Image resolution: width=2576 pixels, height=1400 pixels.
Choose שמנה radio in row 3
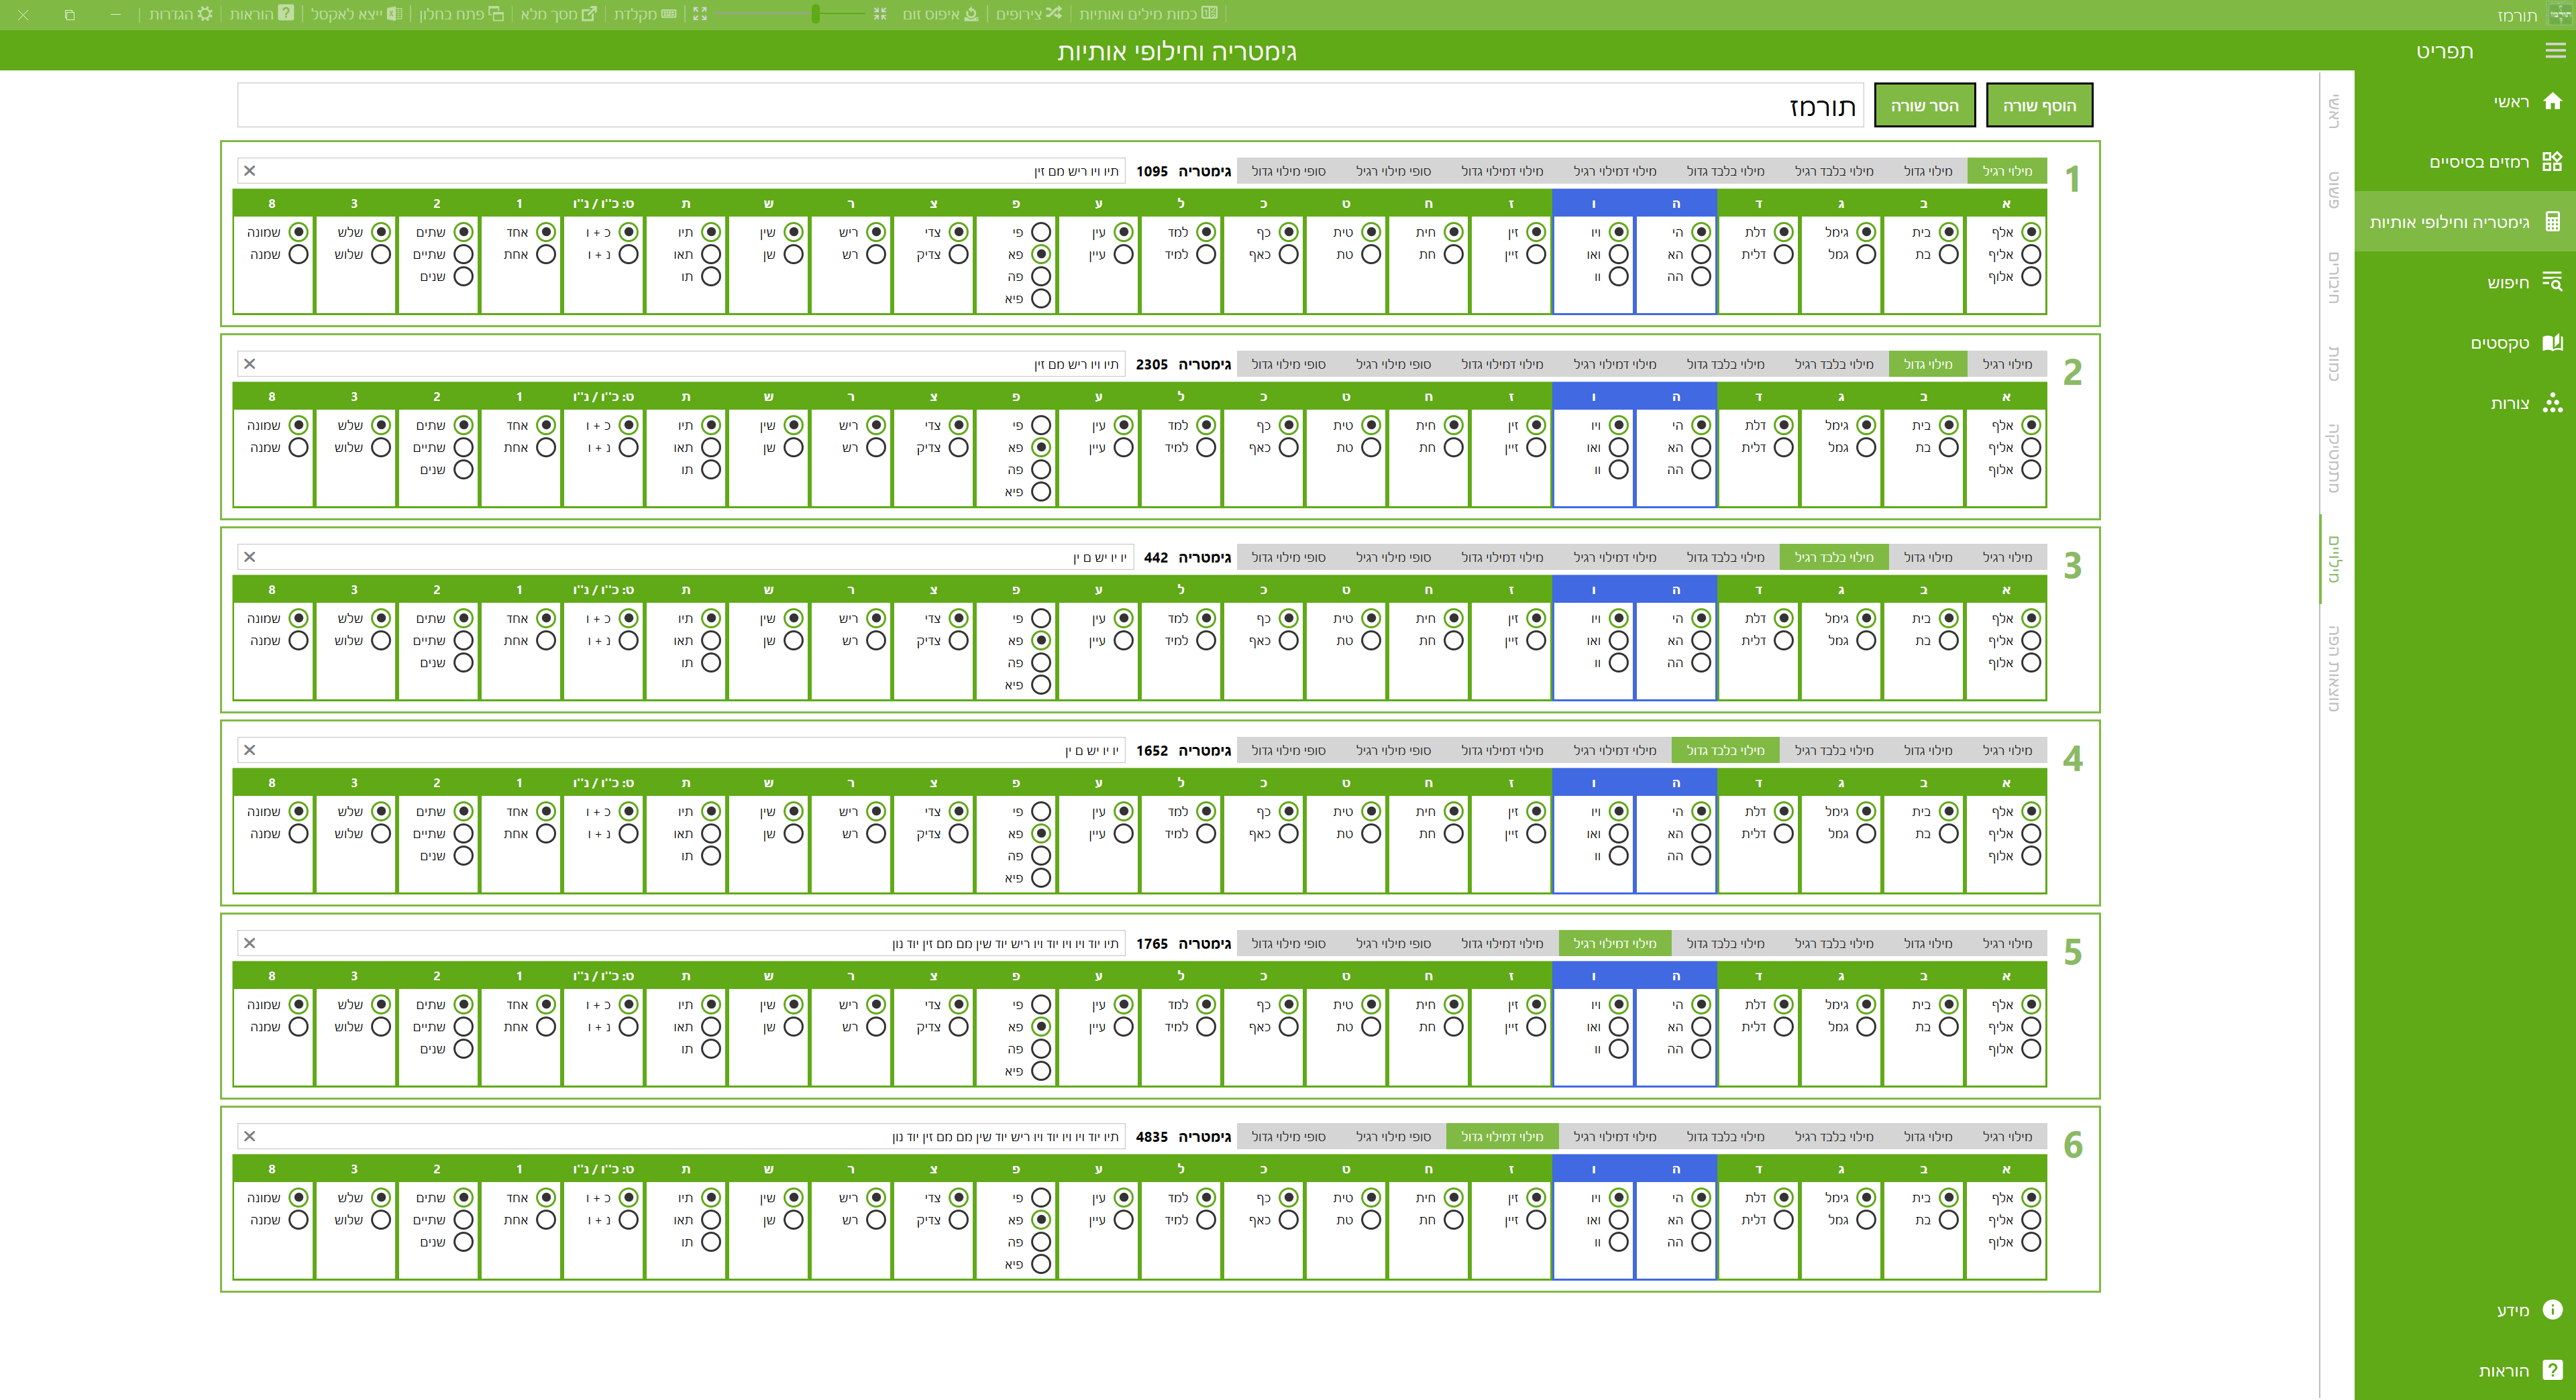point(298,640)
